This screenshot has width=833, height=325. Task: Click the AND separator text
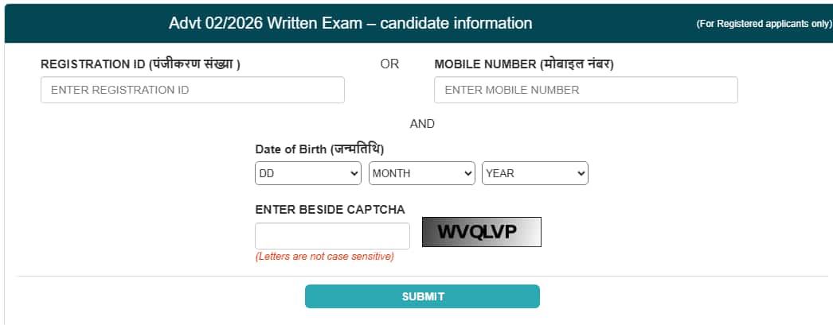[422, 124]
